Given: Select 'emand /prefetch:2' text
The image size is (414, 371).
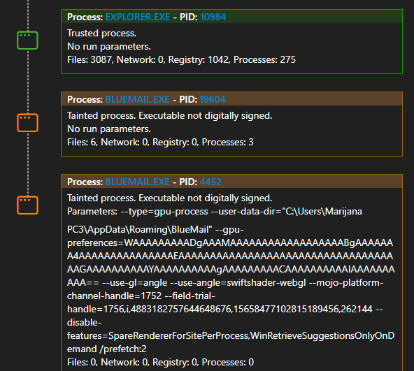Looking at the screenshot, I should [x=107, y=349].
